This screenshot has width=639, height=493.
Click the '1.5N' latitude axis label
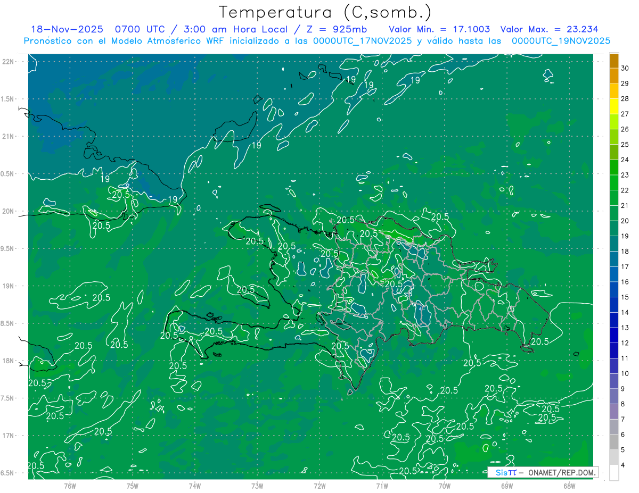(9, 99)
